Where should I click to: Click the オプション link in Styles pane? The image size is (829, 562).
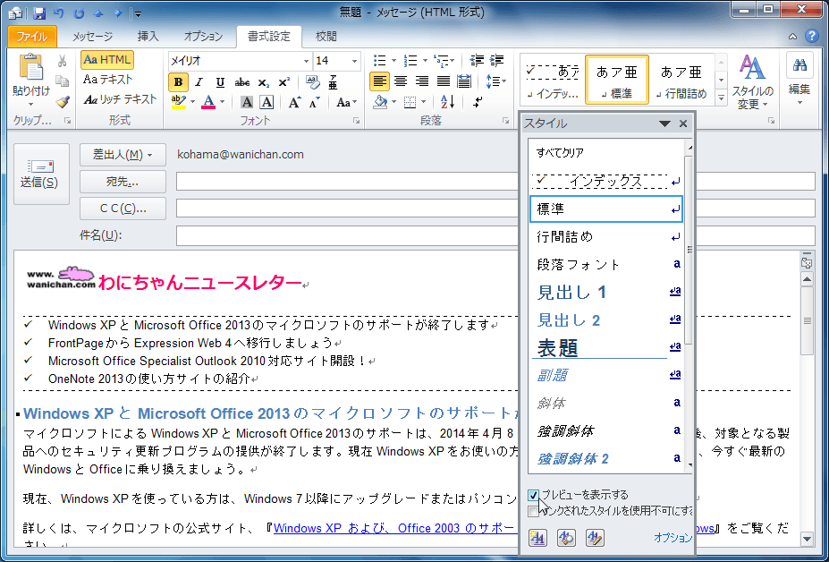[x=673, y=538]
